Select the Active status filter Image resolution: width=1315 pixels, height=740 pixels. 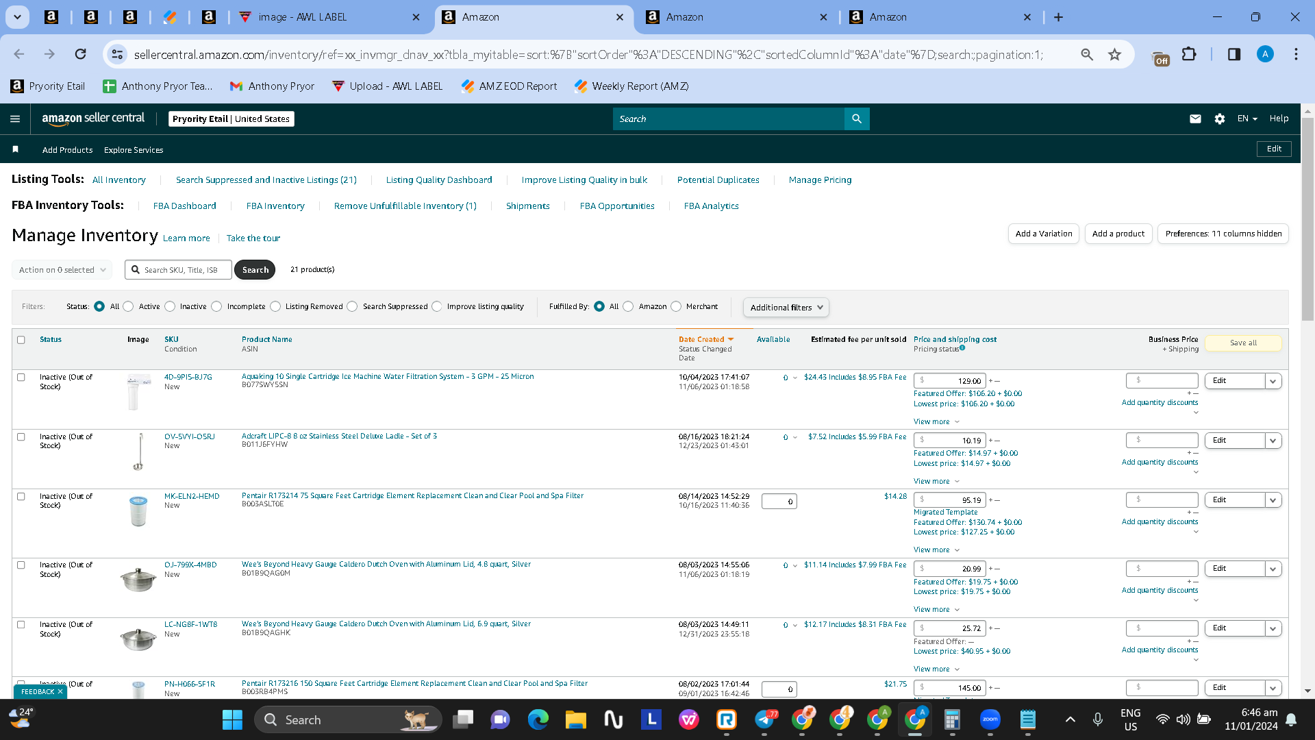128,306
